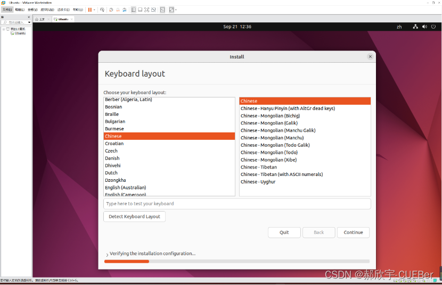The image size is (442, 285).
Task: Open the 虚拟机 (VM) menu
Action: click(47, 10)
